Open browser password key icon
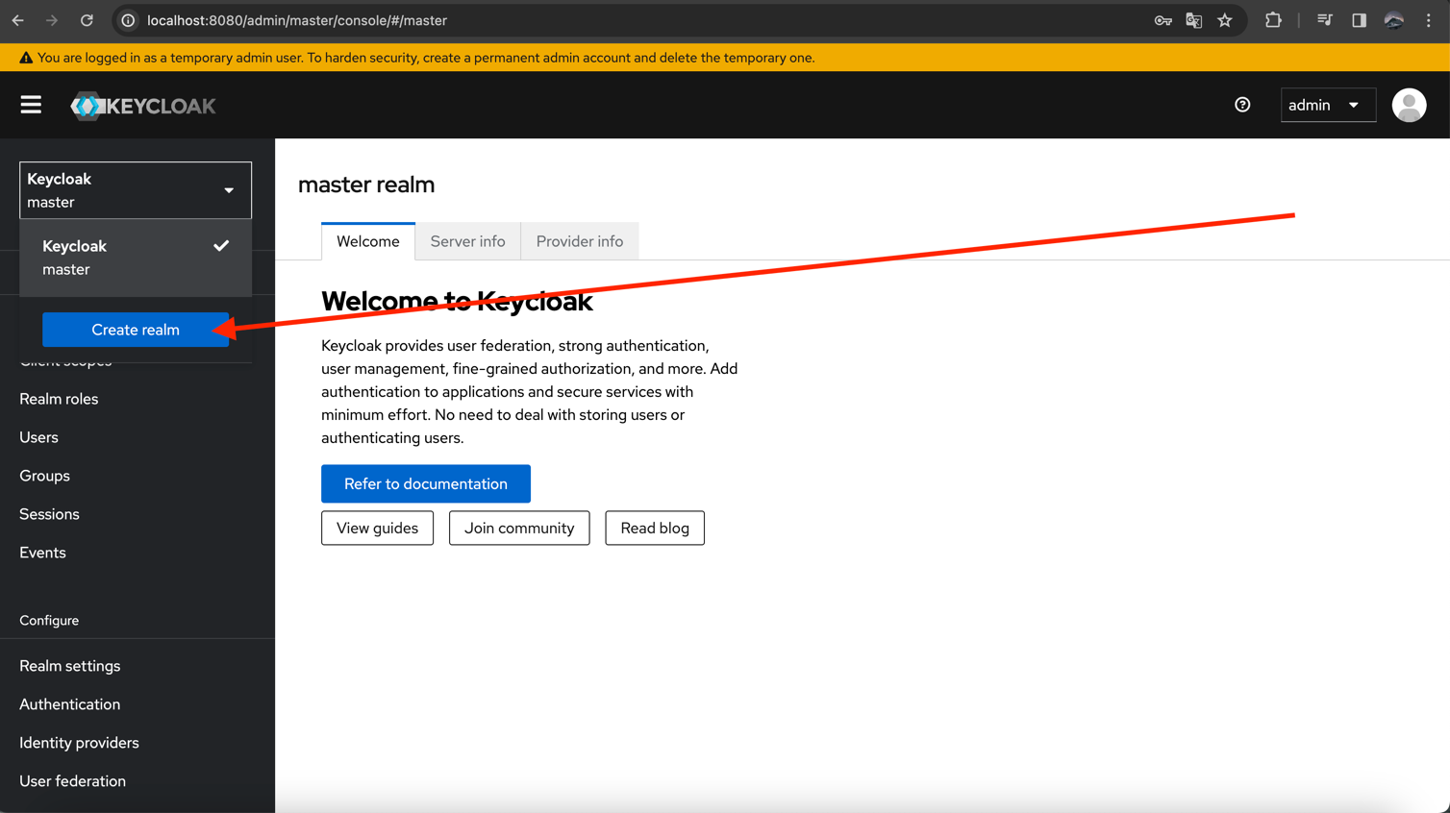 [1162, 20]
